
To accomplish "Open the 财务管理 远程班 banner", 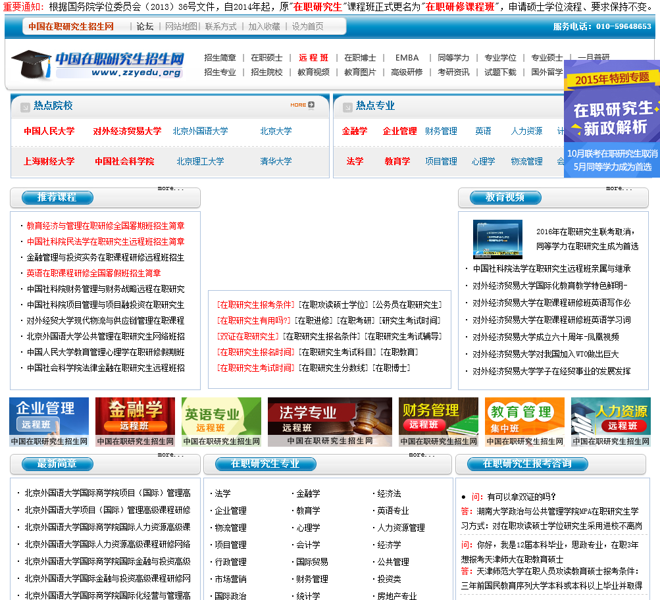I will tap(439, 422).
